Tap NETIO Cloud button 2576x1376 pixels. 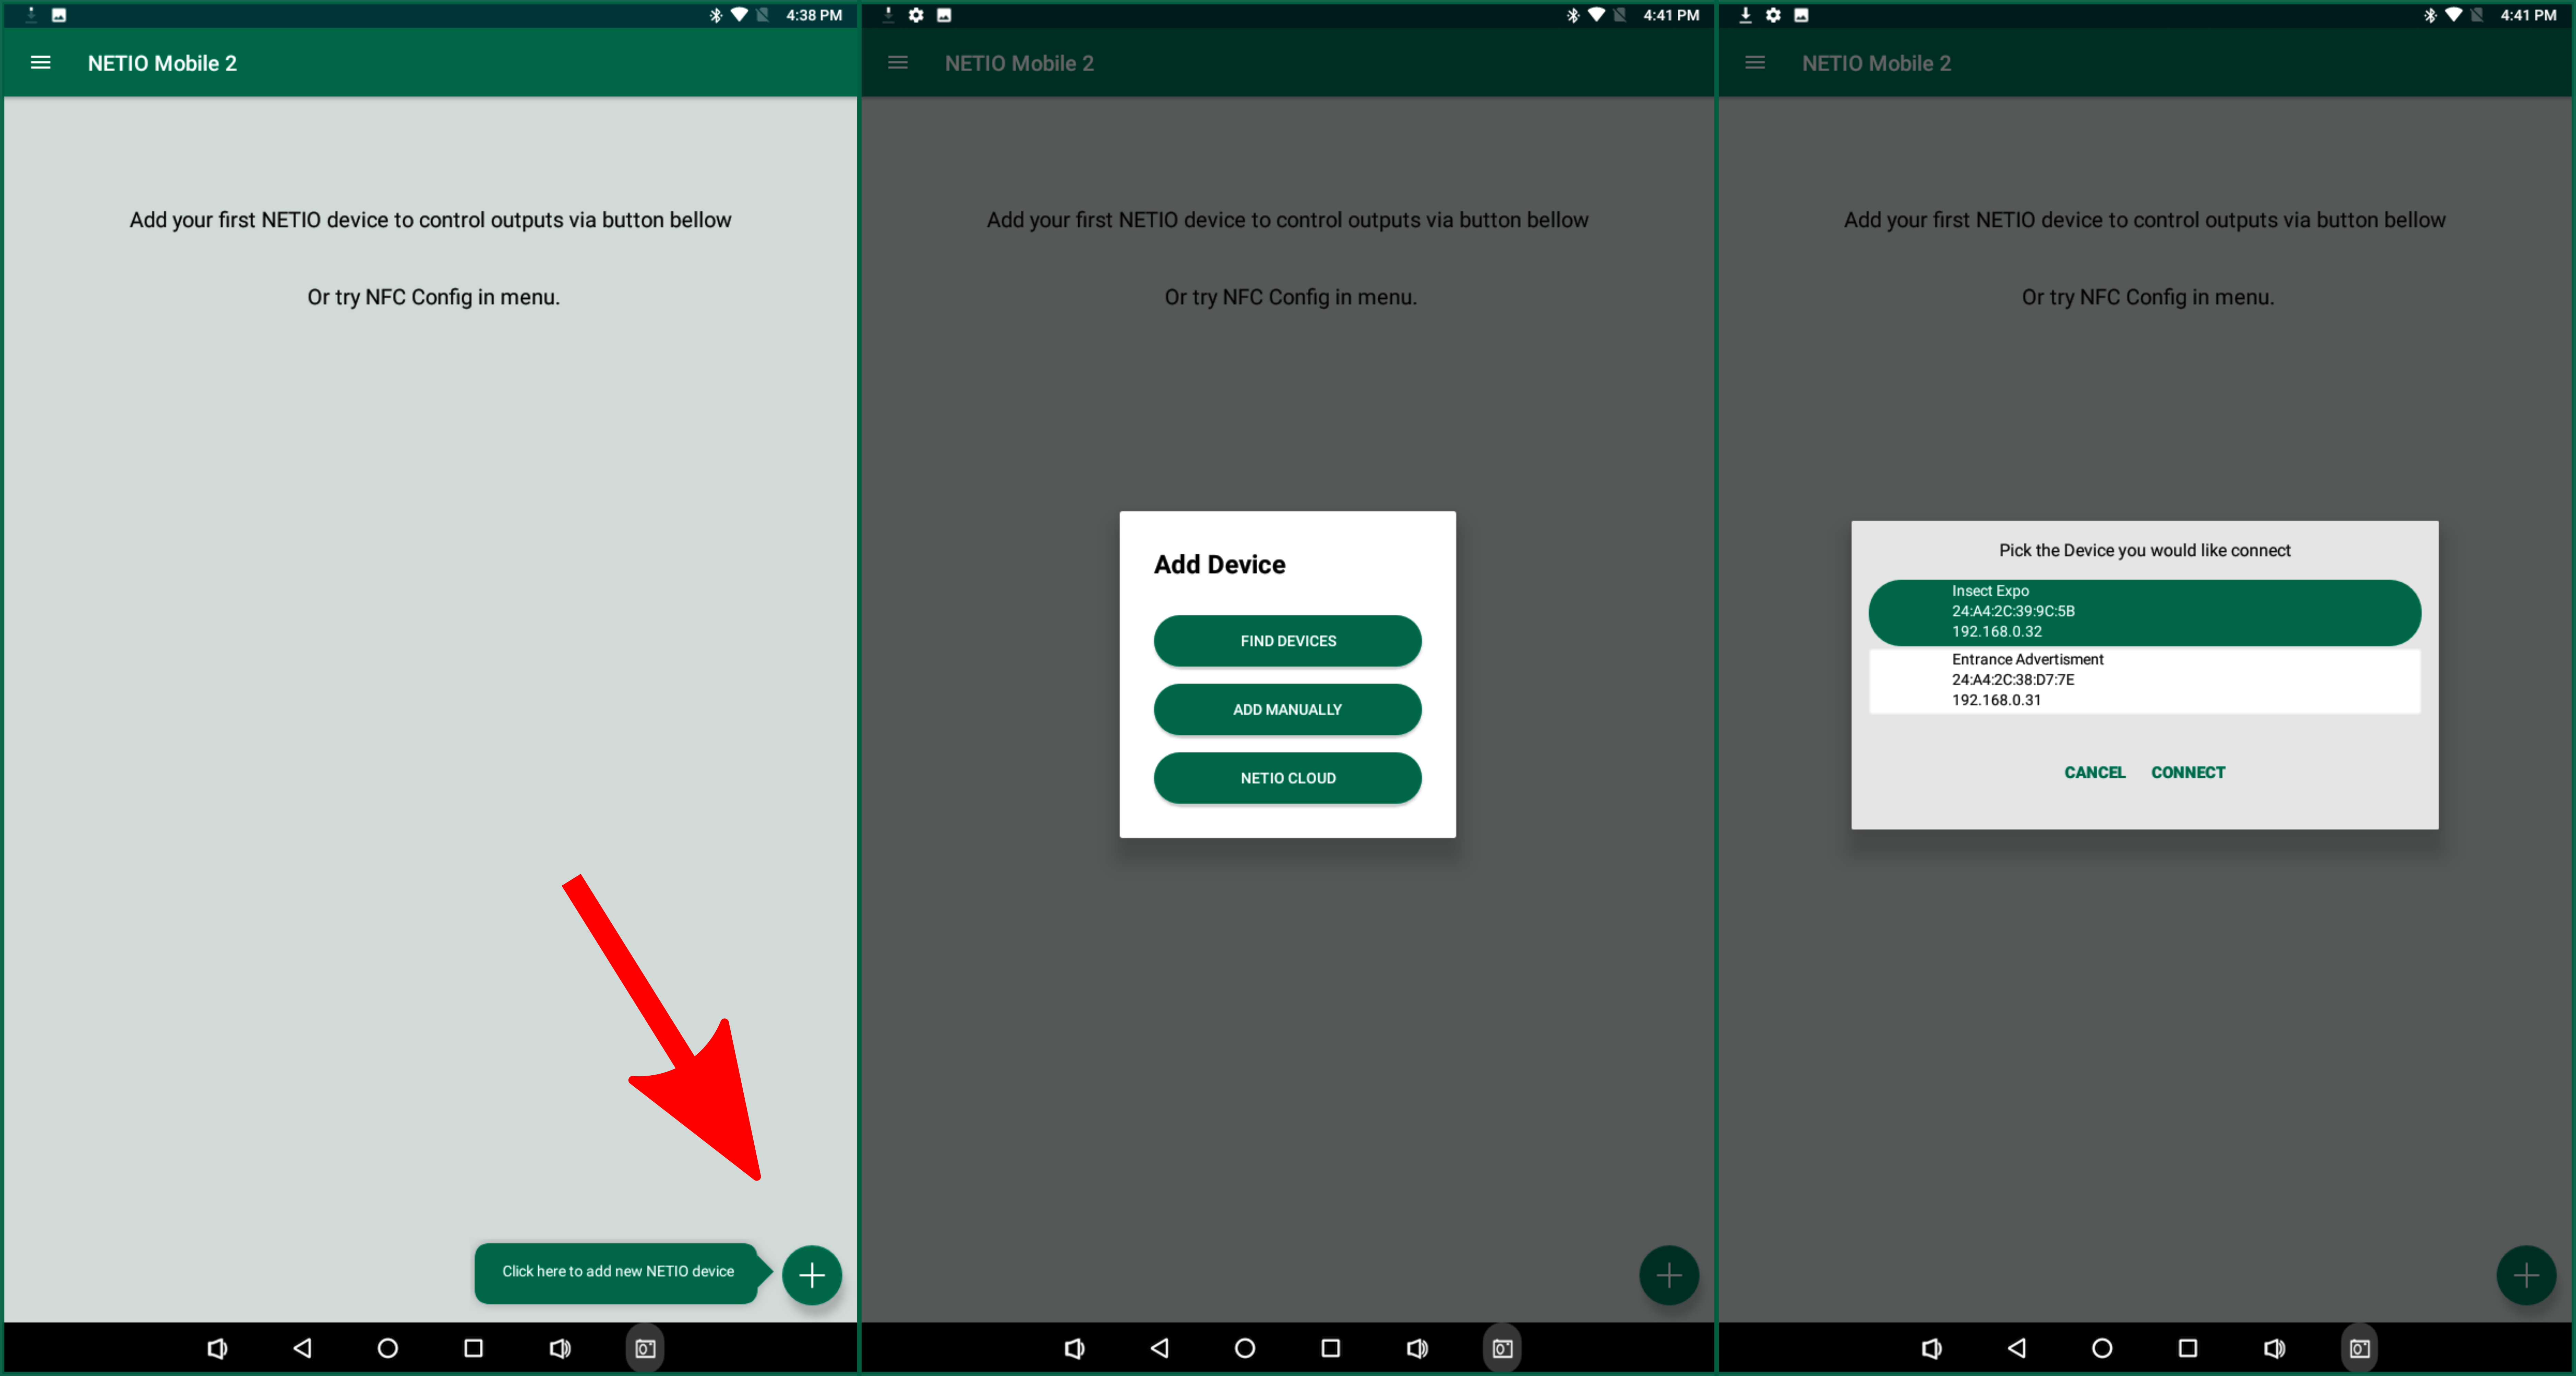1288,778
